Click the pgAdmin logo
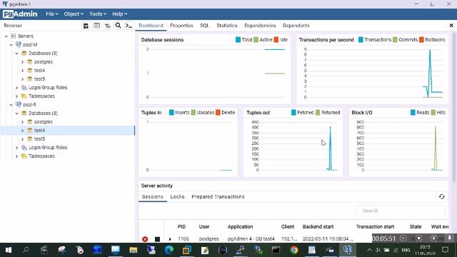The height and width of the screenshot is (257, 457). 20,14
